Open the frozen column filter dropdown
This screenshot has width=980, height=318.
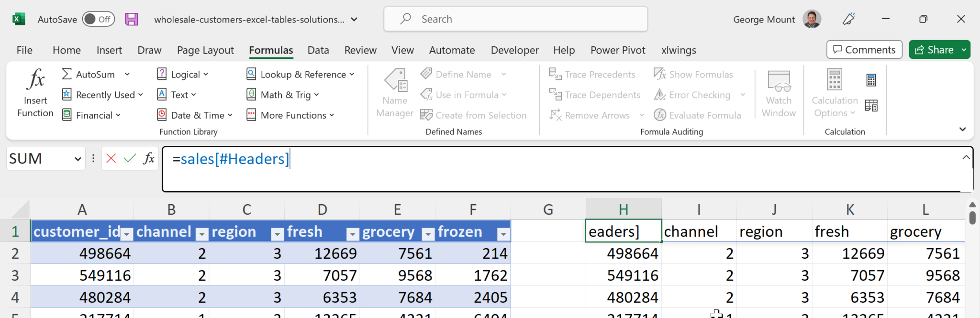click(503, 234)
